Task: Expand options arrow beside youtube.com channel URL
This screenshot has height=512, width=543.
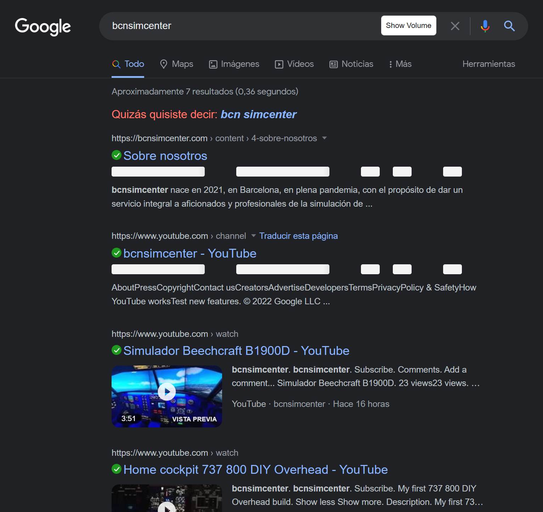Action: coord(253,236)
